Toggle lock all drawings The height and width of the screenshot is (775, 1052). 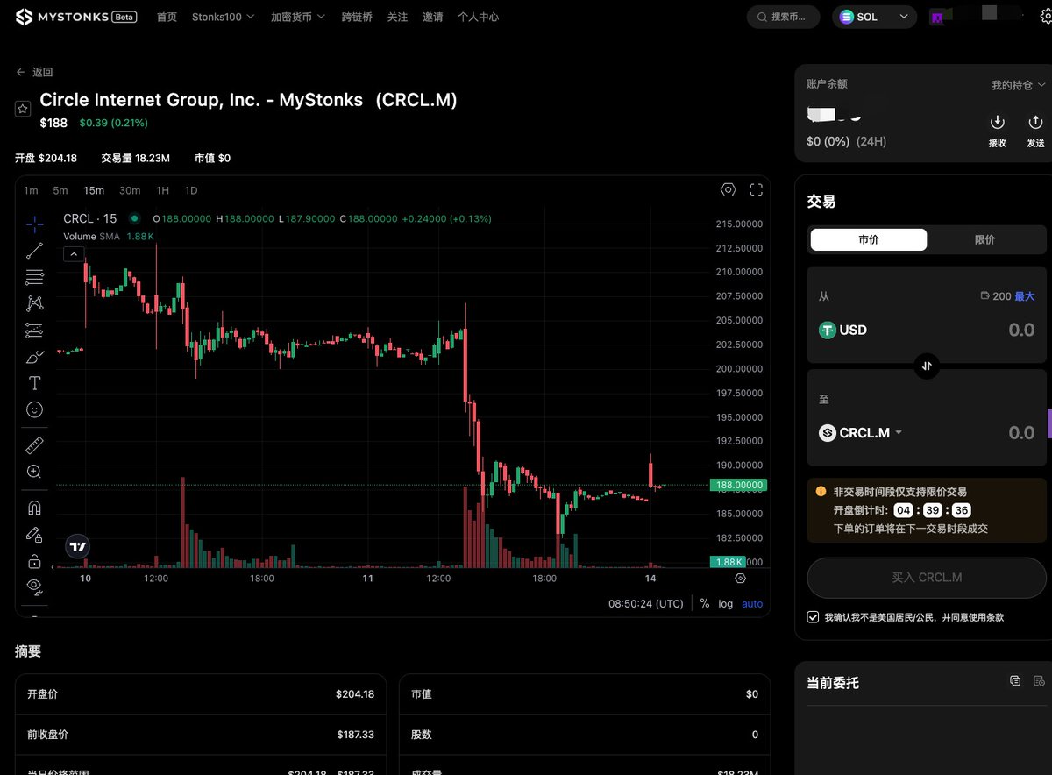click(34, 561)
